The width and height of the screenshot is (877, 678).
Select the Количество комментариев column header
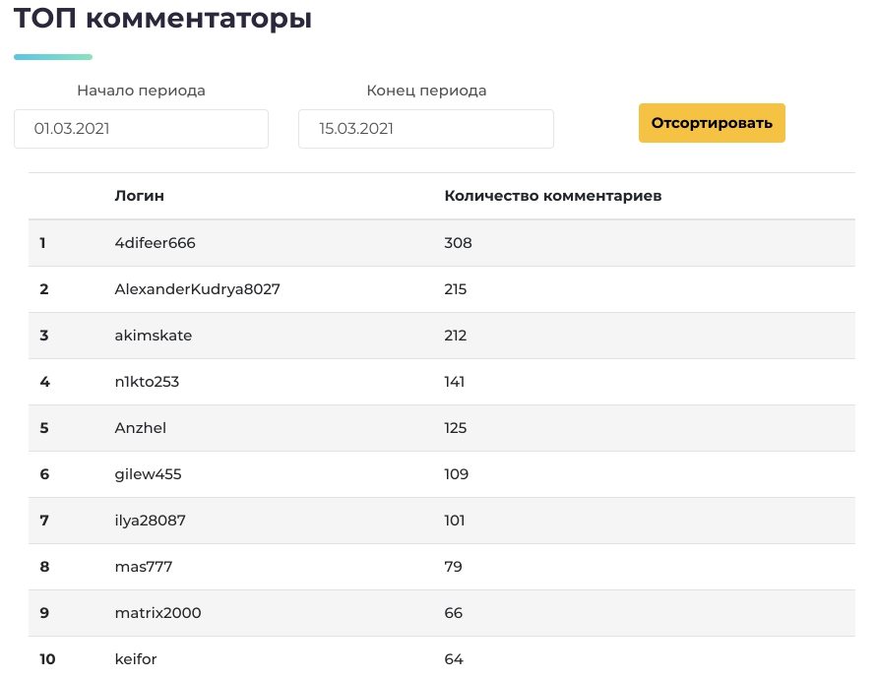pyautogui.click(x=552, y=196)
